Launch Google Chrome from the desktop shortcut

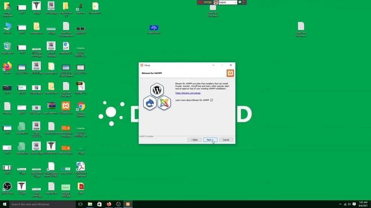[x=81, y=109]
